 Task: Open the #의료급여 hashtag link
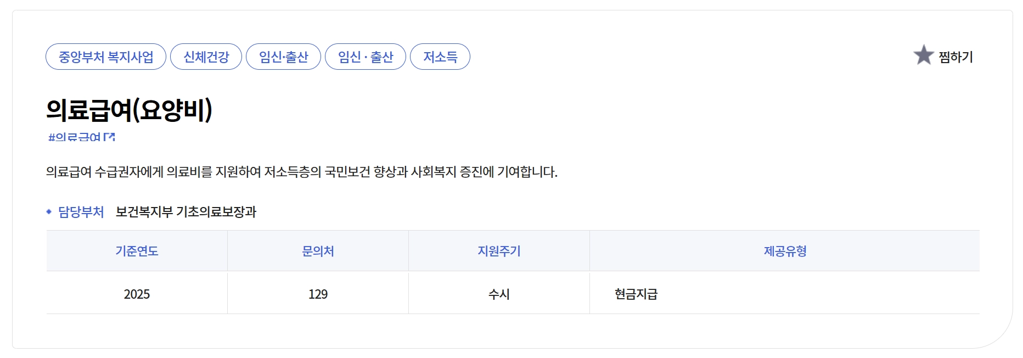(76, 136)
